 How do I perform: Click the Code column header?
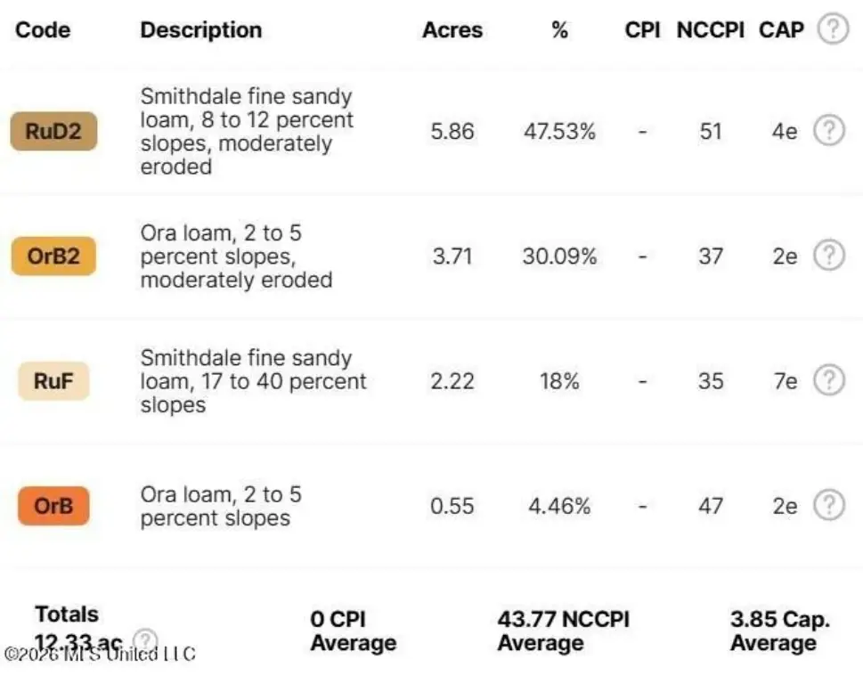pos(43,29)
